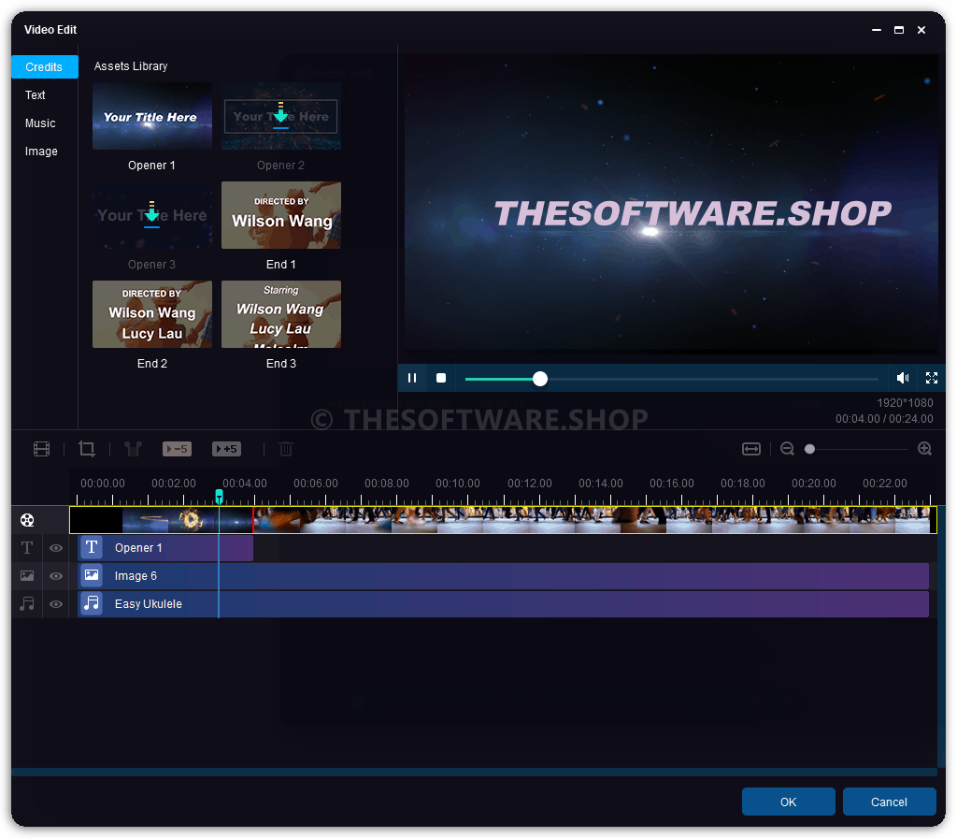Zoom out the timeline
Viewport: 957px width, 838px height.
(787, 449)
